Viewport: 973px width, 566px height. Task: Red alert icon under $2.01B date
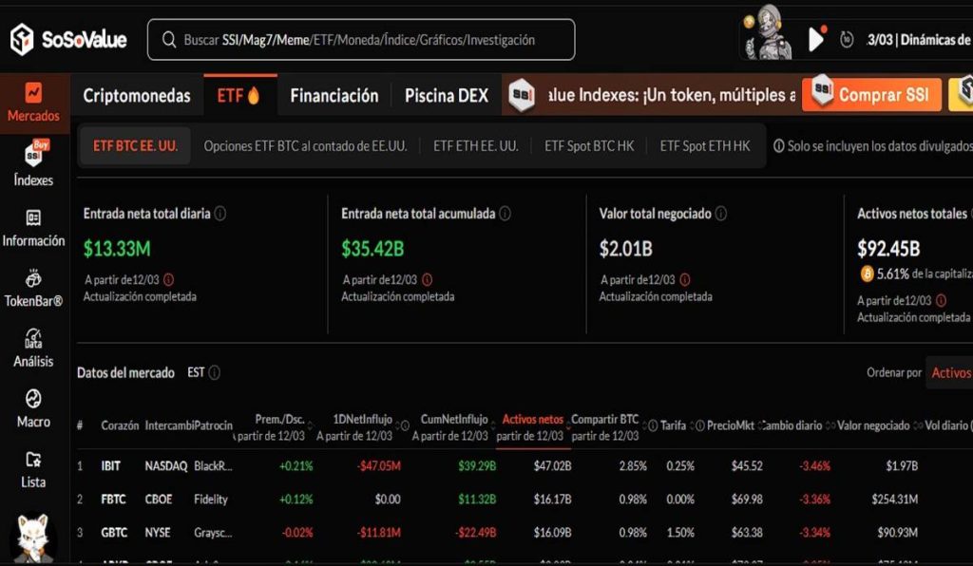[x=684, y=279]
